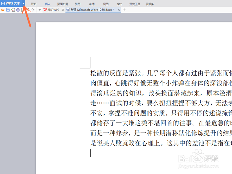Click the Redo arrow icon

pyautogui.click(x=33, y=10)
